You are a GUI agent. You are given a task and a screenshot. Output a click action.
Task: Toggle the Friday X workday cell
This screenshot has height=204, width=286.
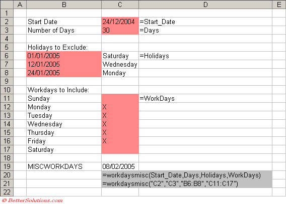pos(120,141)
